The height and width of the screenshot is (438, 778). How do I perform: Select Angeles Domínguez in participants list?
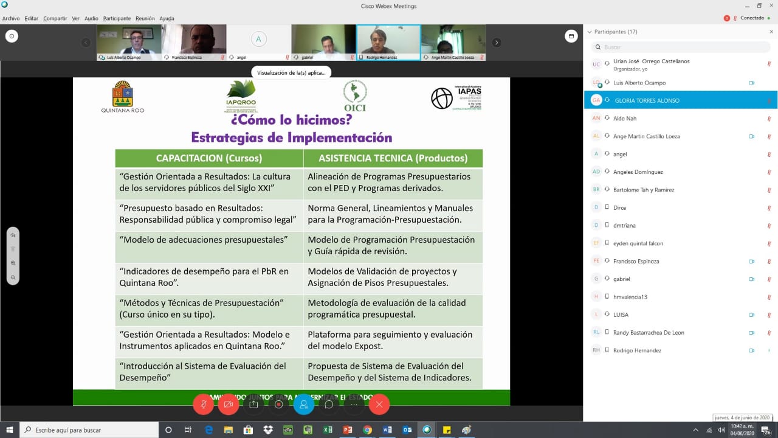pyautogui.click(x=681, y=172)
